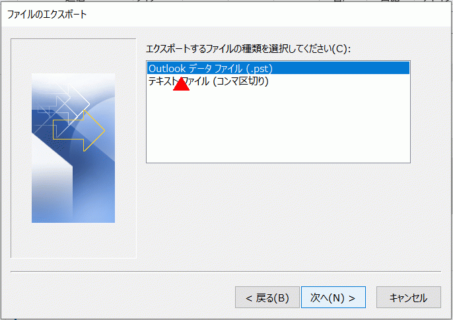Cancel the export with キャンセル button

coord(409,297)
